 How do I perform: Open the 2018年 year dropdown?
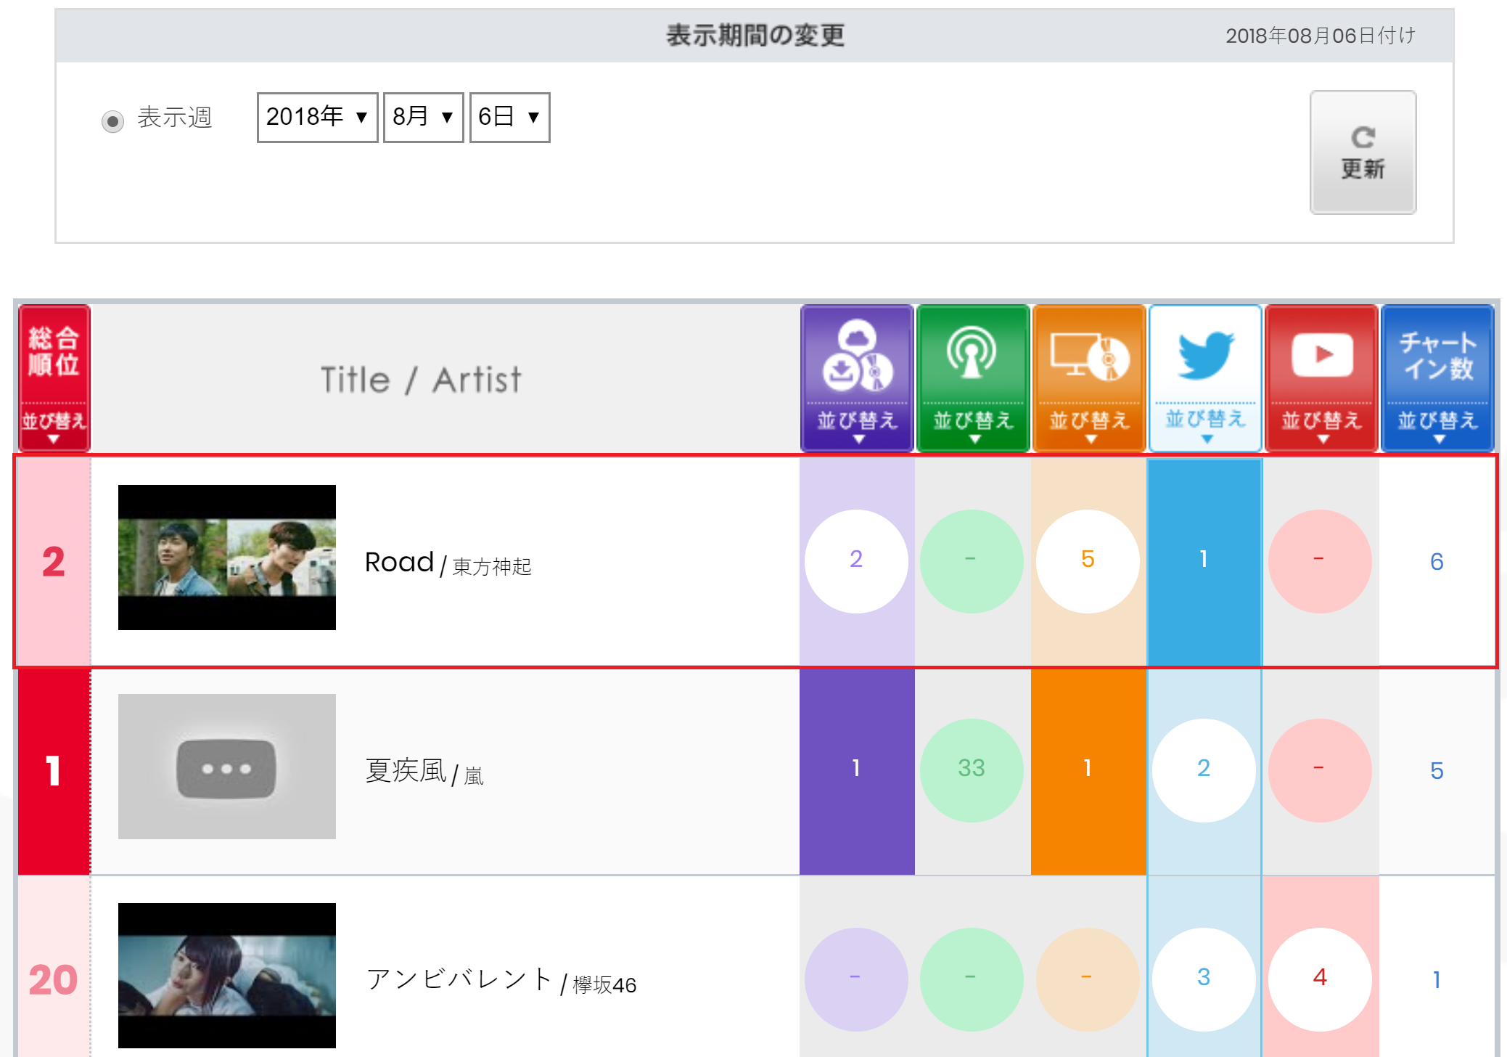[317, 117]
